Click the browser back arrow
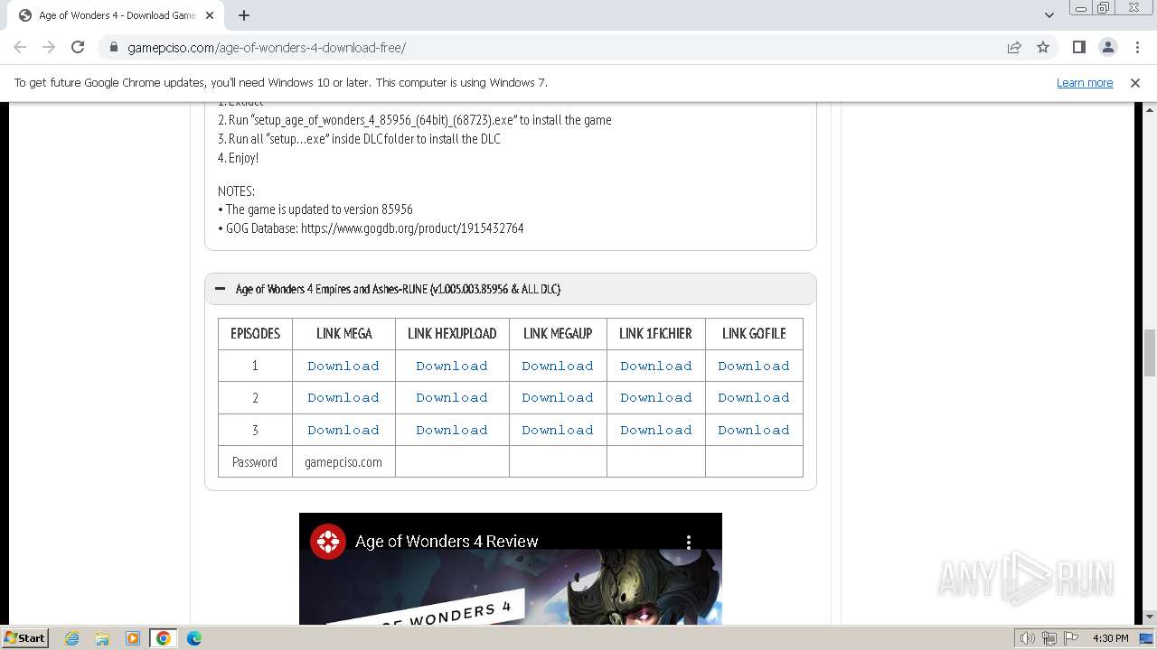1157x650 pixels. 20,47
